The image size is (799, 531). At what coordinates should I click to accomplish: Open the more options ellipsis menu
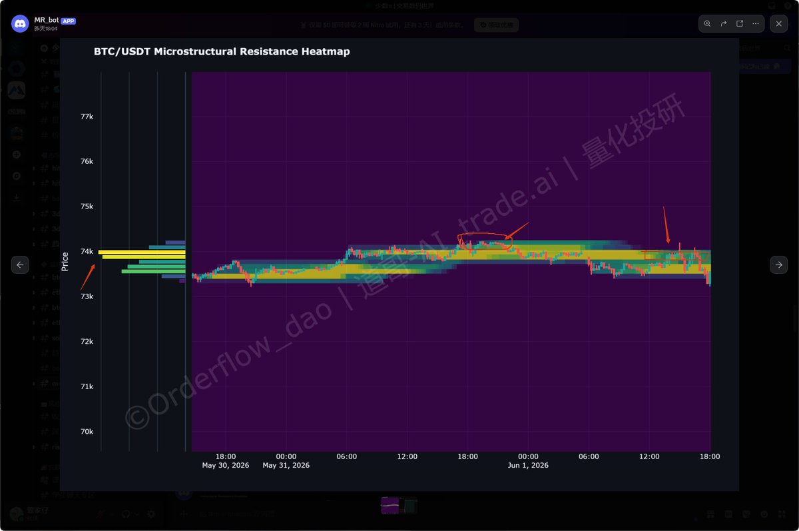(756, 23)
